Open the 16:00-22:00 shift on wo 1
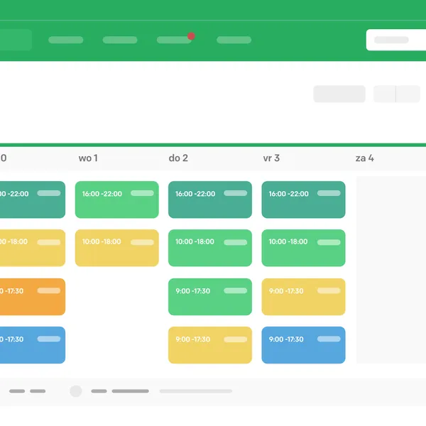The height and width of the screenshot is (426, 426). point(116,200)
